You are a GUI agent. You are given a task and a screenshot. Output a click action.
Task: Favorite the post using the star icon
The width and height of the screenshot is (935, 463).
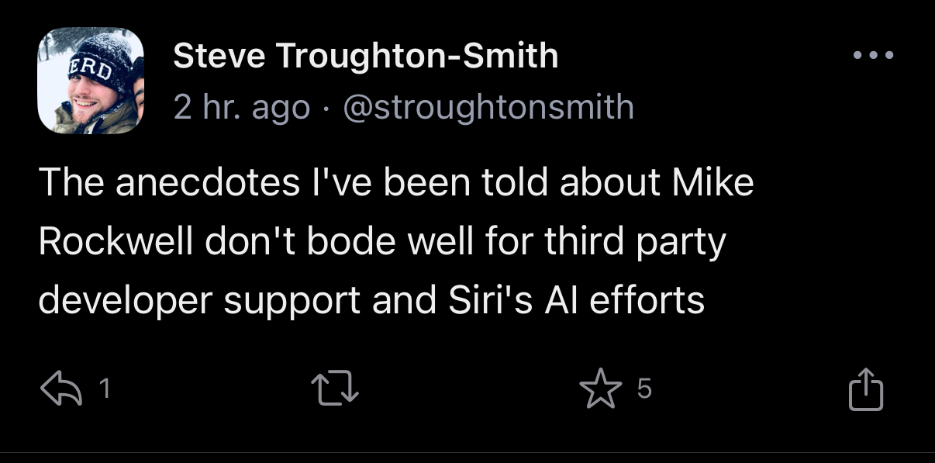point(600,390)
